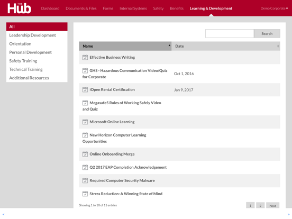This screenshot has width=292, height=219.
Task: Click the Jan 9, 2017 date cell
Action: click(x=184, y=90)
